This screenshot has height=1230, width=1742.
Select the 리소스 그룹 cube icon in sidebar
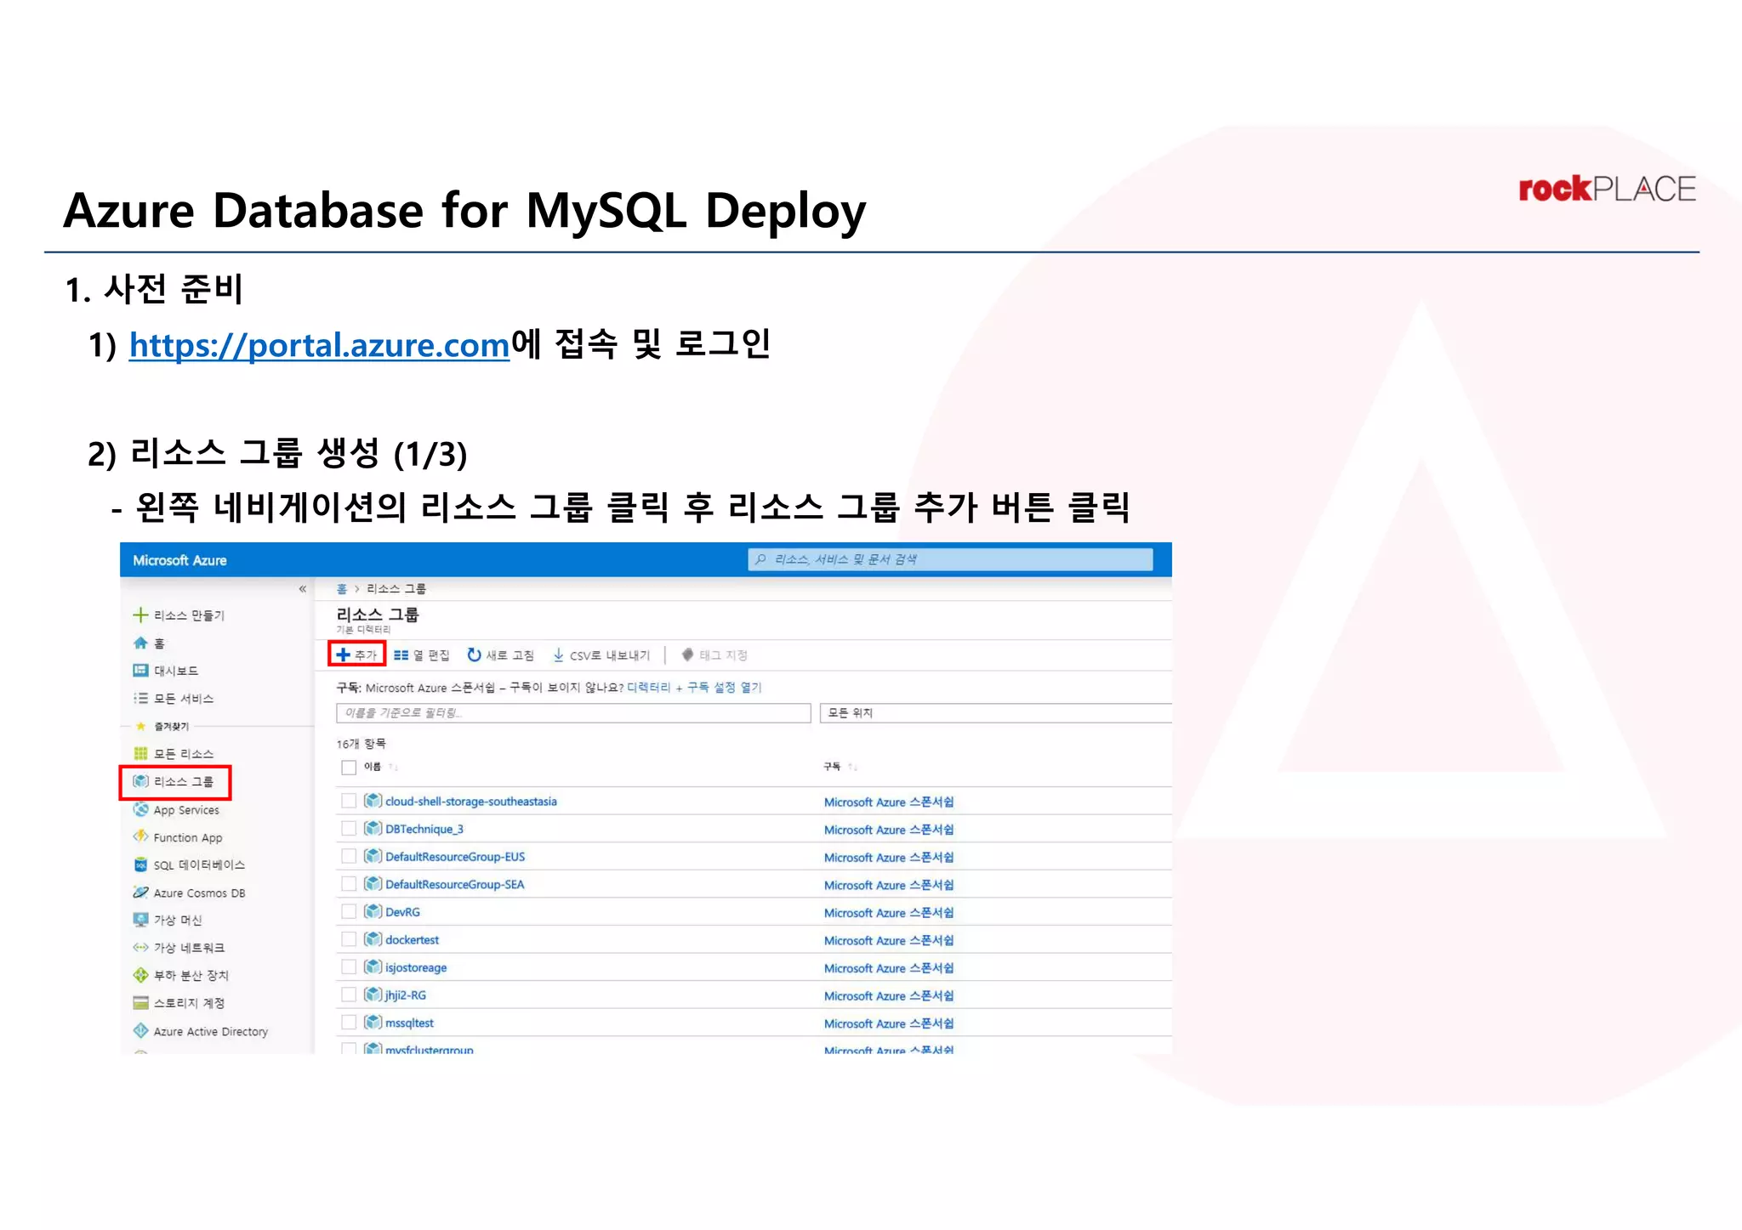tap(140, 781)
